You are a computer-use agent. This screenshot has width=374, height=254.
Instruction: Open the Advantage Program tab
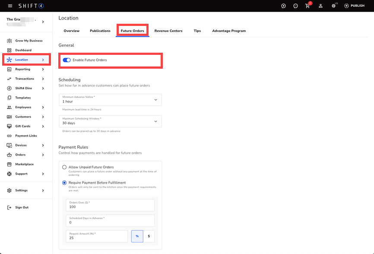229,31
